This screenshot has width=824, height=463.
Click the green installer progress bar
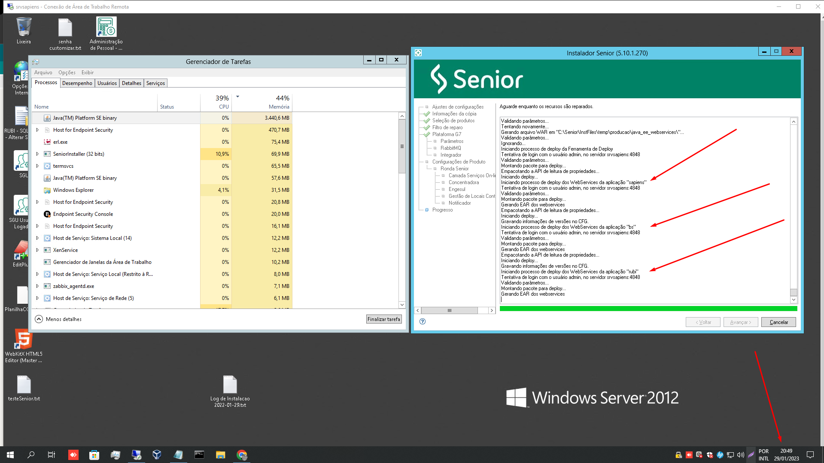648,309
